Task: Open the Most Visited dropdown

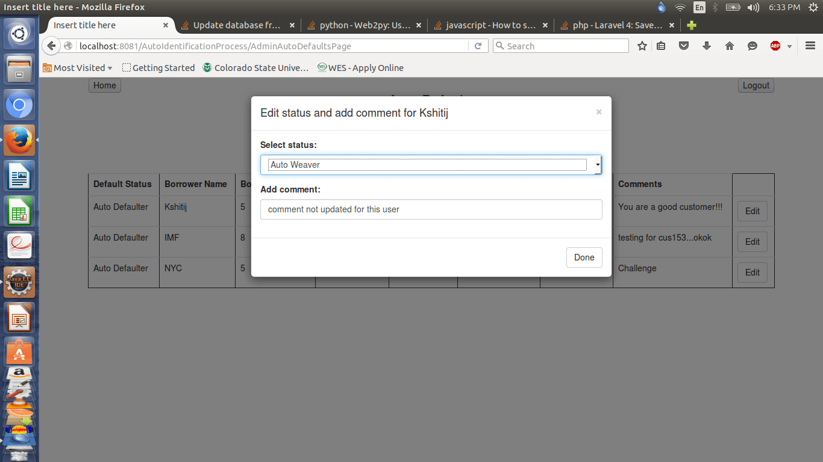Action: (78, 67)
